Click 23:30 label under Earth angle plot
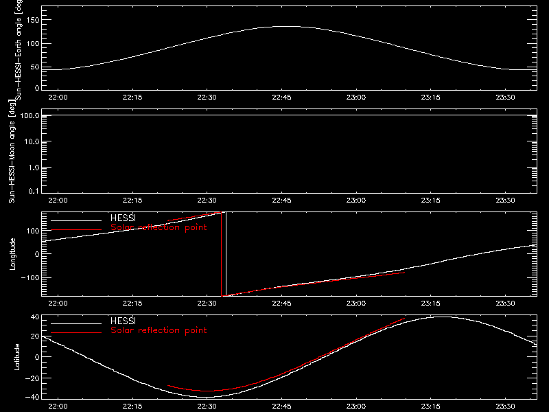Image resolution: width=549 pixels, height=412 pixels. 505,97
